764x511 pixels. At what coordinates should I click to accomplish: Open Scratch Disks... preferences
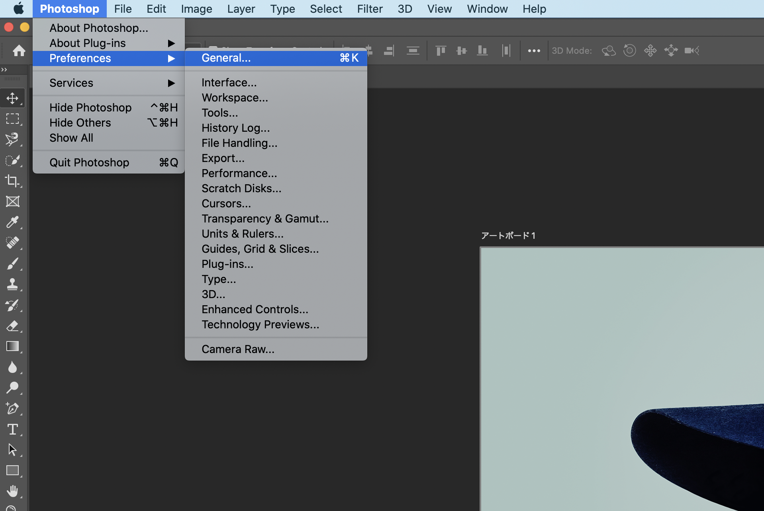pos(276,188)
